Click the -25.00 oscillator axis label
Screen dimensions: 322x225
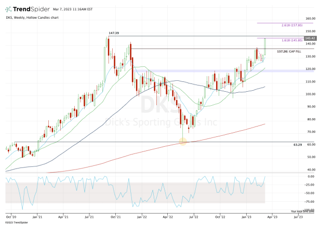coord(310,185)
